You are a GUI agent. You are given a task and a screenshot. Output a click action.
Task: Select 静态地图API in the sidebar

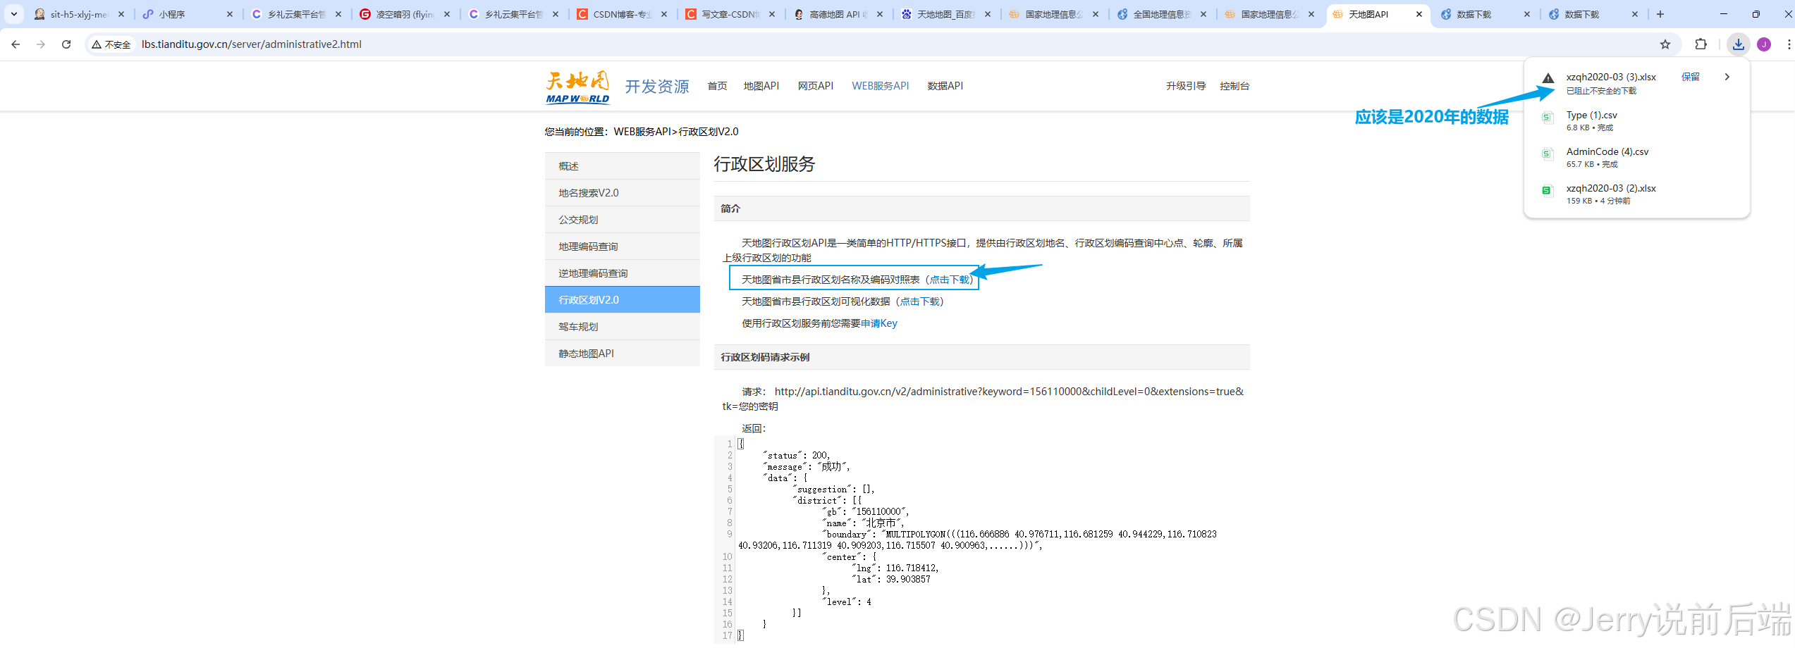point(623,354)
